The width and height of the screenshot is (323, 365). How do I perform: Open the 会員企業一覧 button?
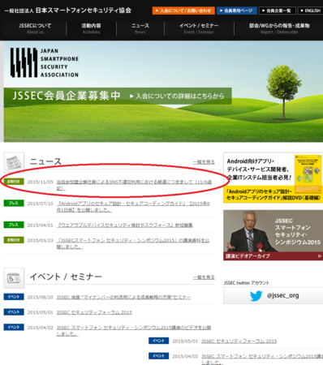(277, 11)
